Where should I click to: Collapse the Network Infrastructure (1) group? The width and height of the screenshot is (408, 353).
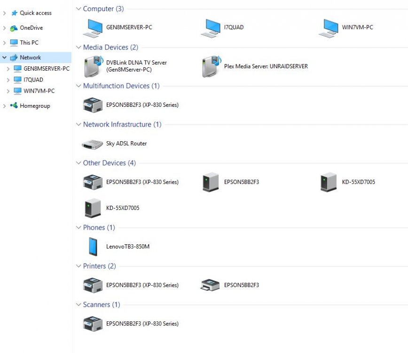coord(78,124)
